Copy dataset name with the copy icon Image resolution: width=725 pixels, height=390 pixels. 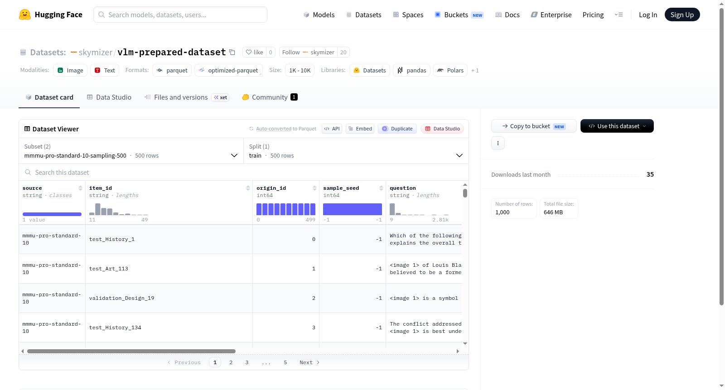232,52
